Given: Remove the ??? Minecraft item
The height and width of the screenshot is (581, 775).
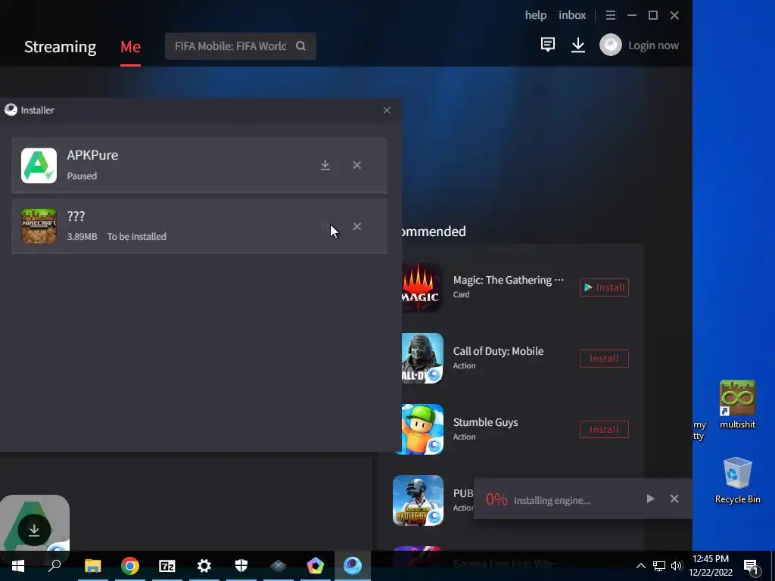Looking at the screenshot, I should [357, 226].
